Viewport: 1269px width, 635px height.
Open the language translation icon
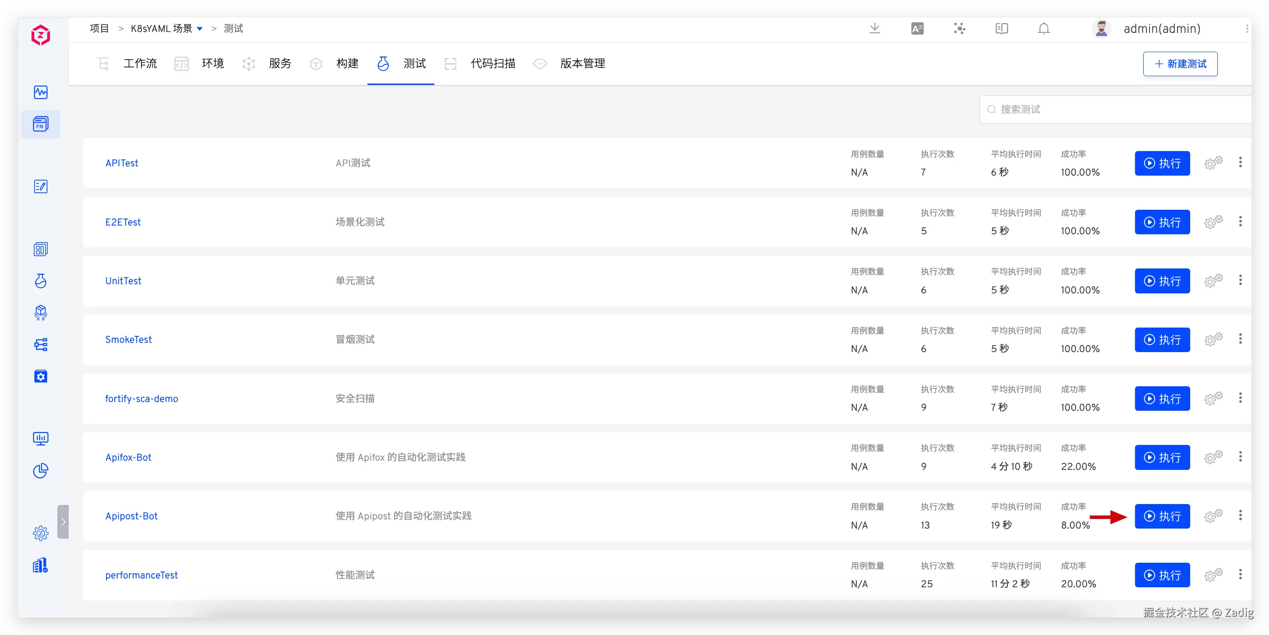point(917,28)
